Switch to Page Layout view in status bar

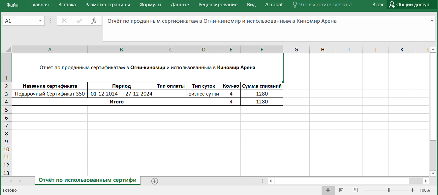341,190
